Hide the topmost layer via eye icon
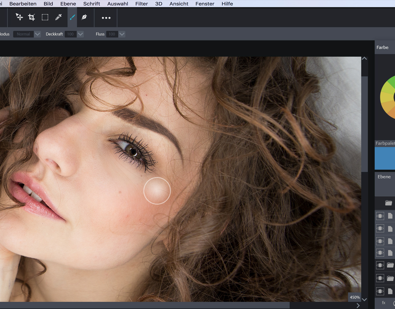The height and width of the screenshot is (309, 395). pyautogui.click(x=380, y=216)
